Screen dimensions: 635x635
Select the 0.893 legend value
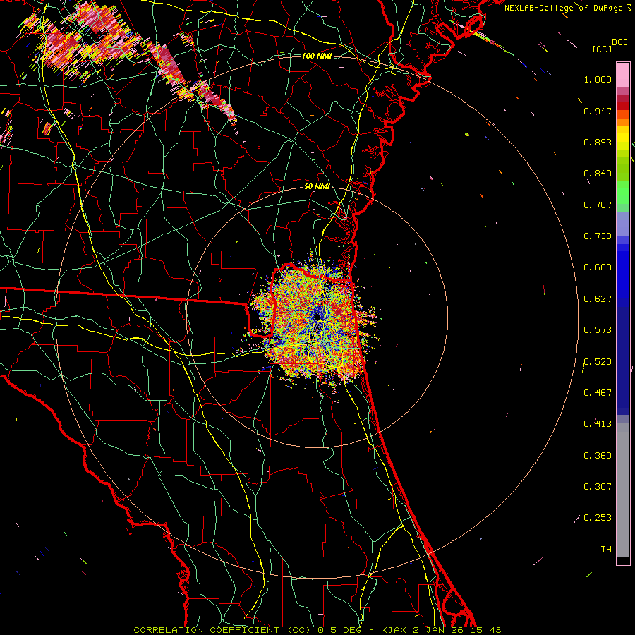click(x=598, y=142)
